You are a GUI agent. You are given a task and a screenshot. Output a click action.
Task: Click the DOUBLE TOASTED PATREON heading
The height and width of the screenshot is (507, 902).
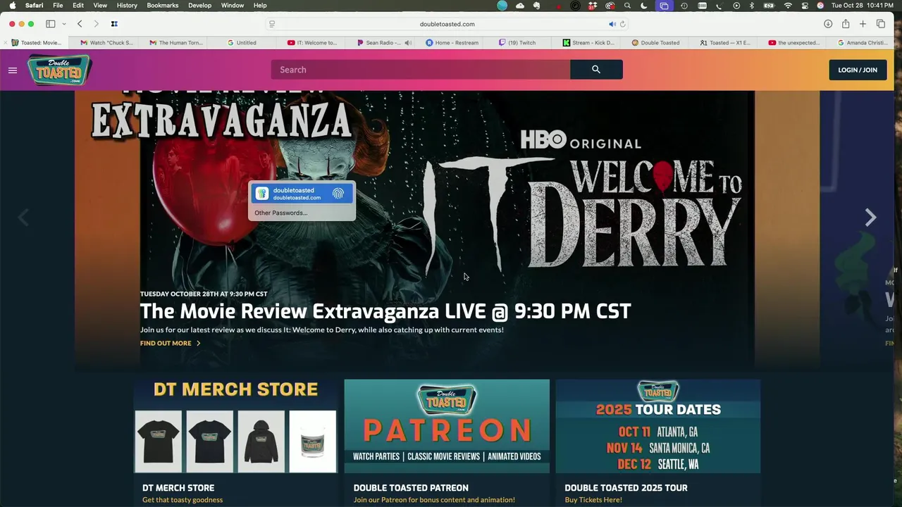point(411,488)
